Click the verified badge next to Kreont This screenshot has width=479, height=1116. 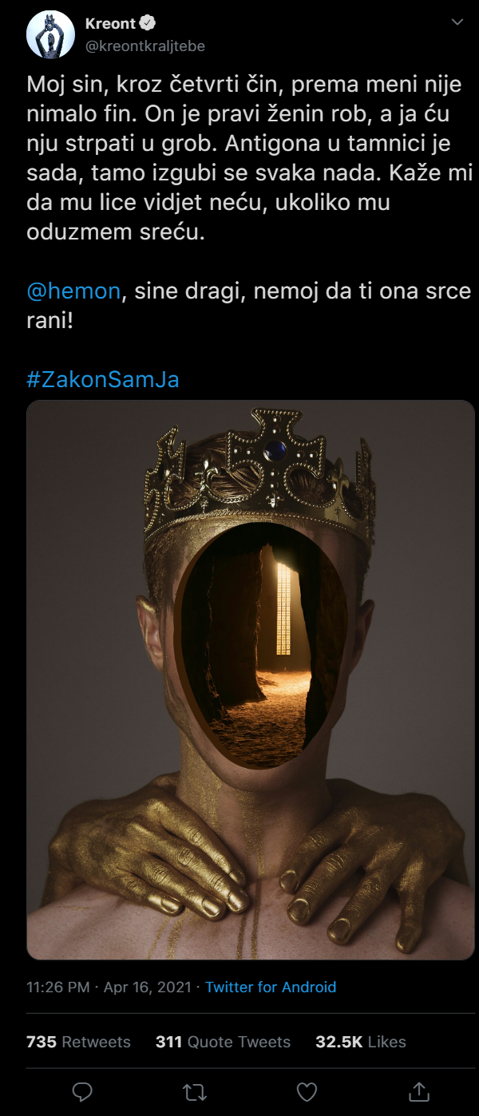[x=148, y=23]
